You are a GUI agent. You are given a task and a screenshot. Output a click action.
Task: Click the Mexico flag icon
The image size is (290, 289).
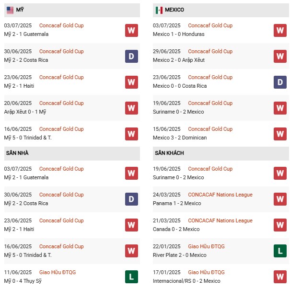pos(159,10)
